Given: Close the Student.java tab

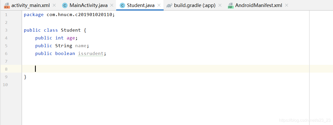Looking at the screenshot, I should (159, 5).
